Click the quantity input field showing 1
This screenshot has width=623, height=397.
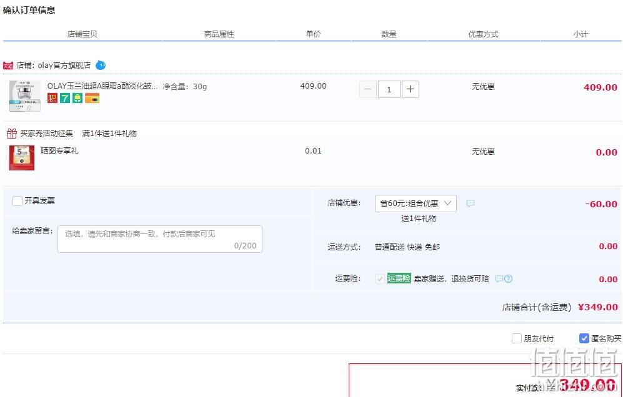(x=389, y=89)
